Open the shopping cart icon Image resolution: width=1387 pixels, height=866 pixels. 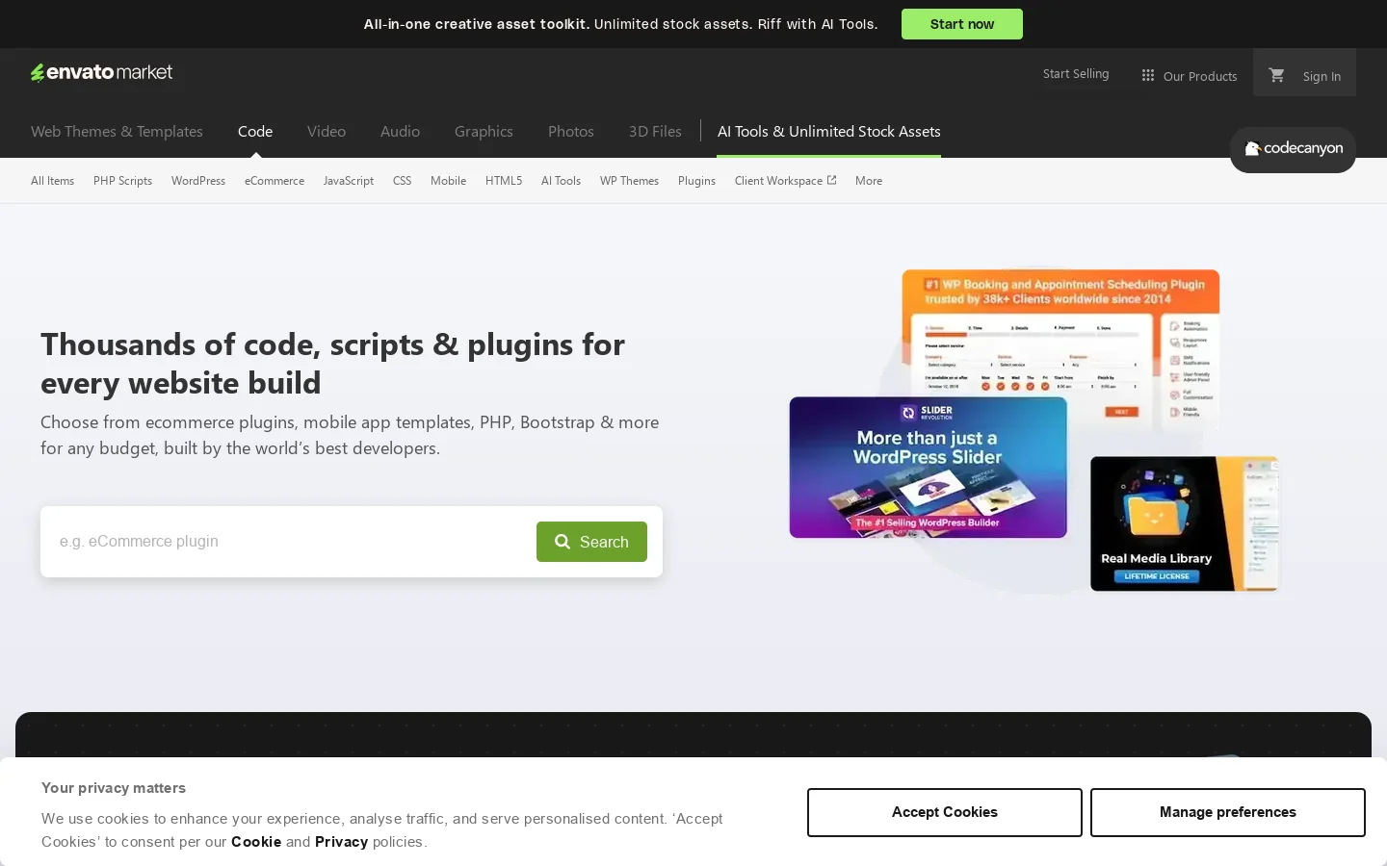point(1276,74)
